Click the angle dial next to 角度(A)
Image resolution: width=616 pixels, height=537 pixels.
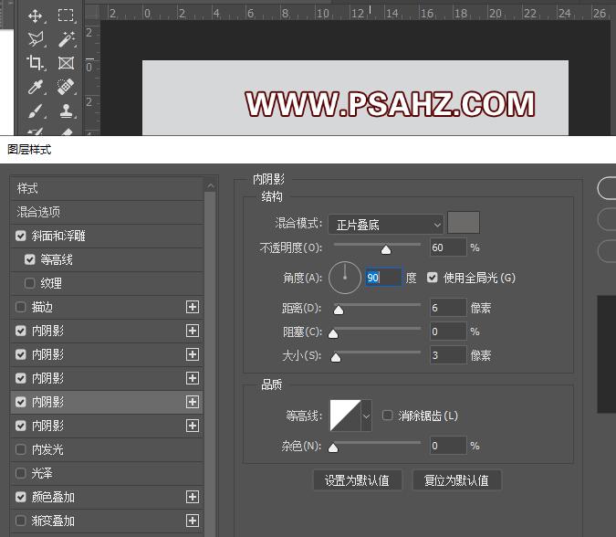[x=345, y=278]
